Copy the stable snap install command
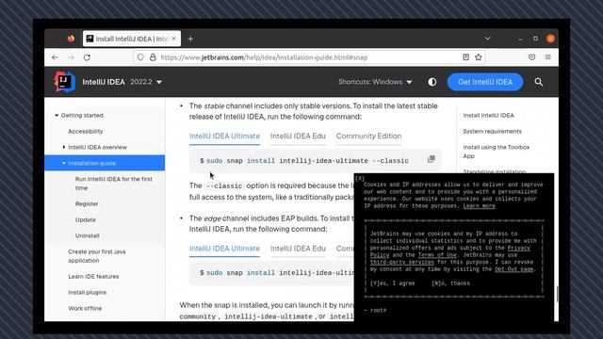 (432, 159)
